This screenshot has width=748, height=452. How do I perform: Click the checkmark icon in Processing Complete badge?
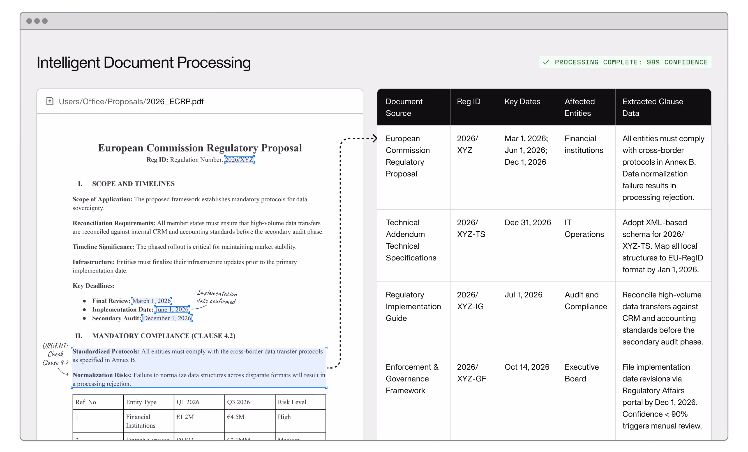click(x=546, y=62)
